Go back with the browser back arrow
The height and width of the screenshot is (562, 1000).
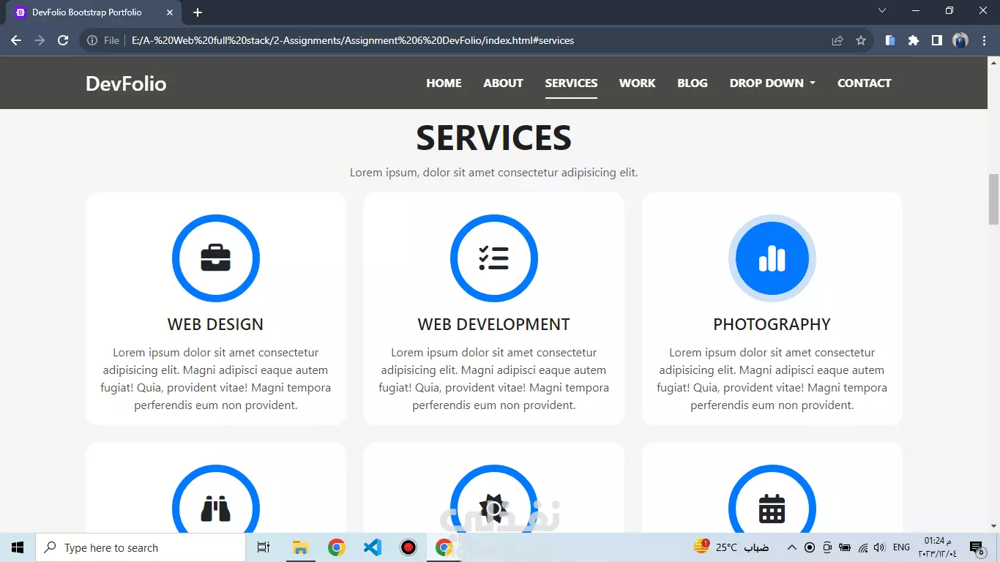[x=16, y=40]
